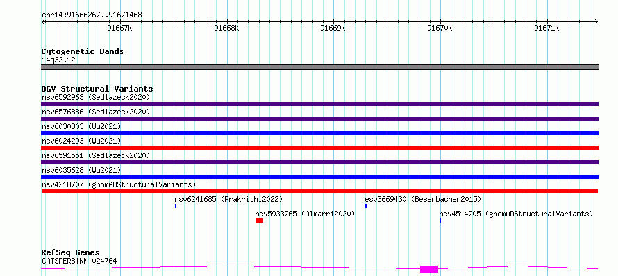Select the nsv6591551 purple variant bar
Viewport: 618px width, 276px height.
pos(319,162)
